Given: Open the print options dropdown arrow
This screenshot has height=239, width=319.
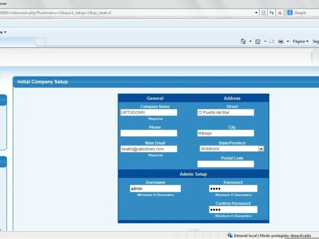Looking at the screenshot, I should pos(288,41).
